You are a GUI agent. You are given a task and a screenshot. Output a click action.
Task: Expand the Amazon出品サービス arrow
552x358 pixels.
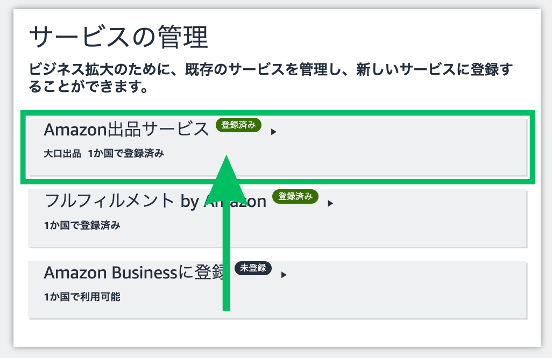click(x=273, y=132)
